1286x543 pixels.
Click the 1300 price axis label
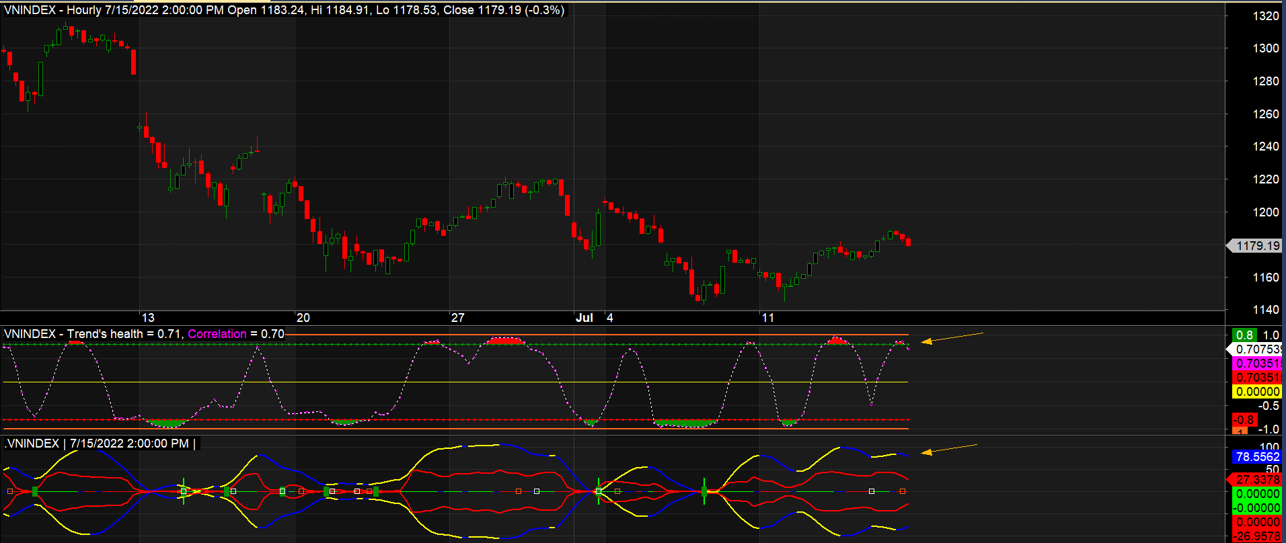(1266, 48)
